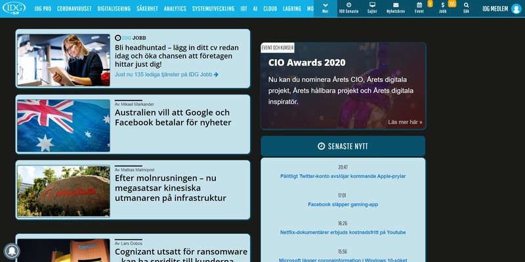The width and height of the screenshot is (525, 262).
Task: Open the Coronaviruset menu item
Action: [74, 9]
